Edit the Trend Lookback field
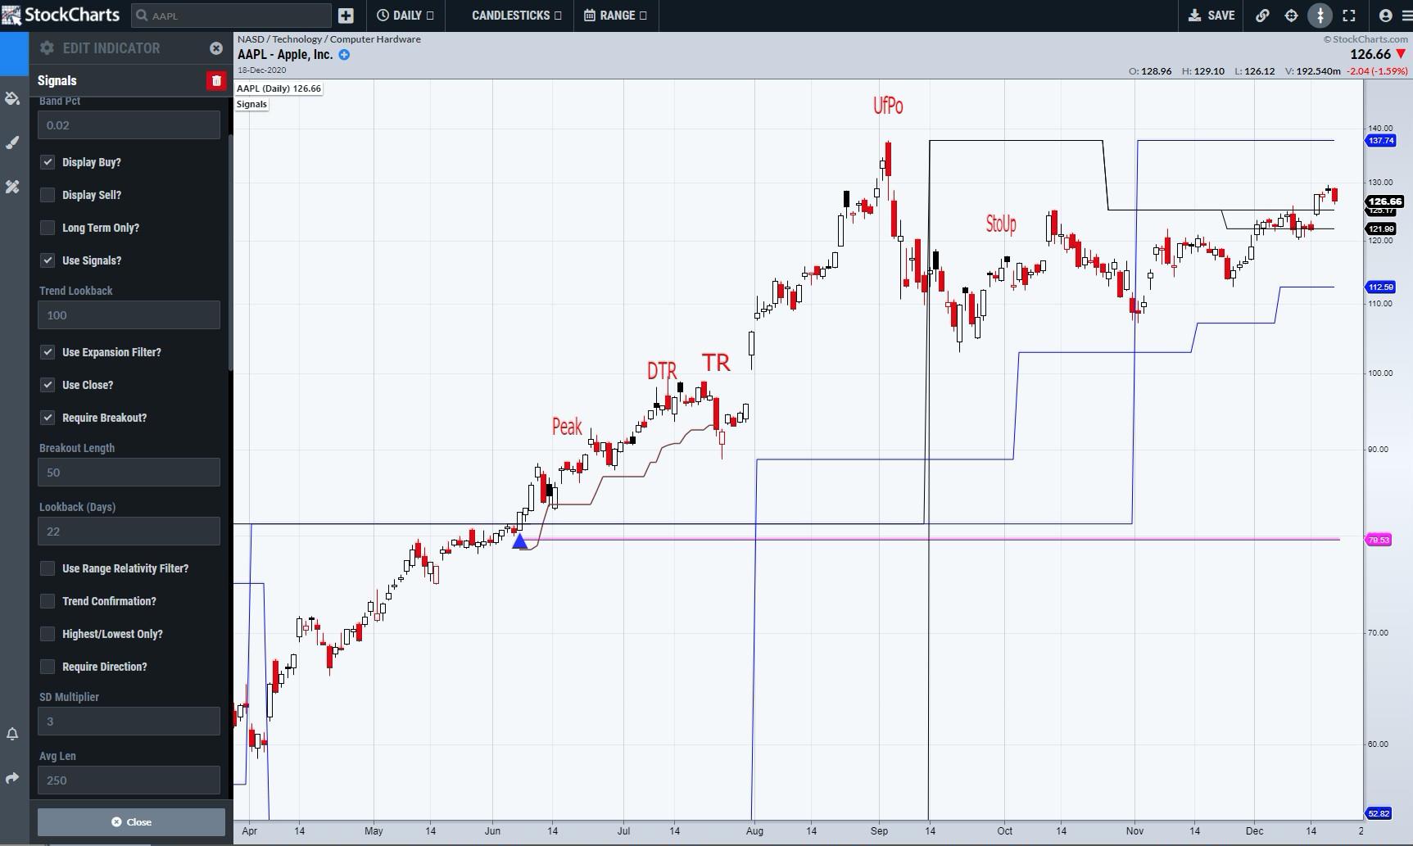Image resolution: width=1413 pixels, height=846 pixels. (129, 315)
